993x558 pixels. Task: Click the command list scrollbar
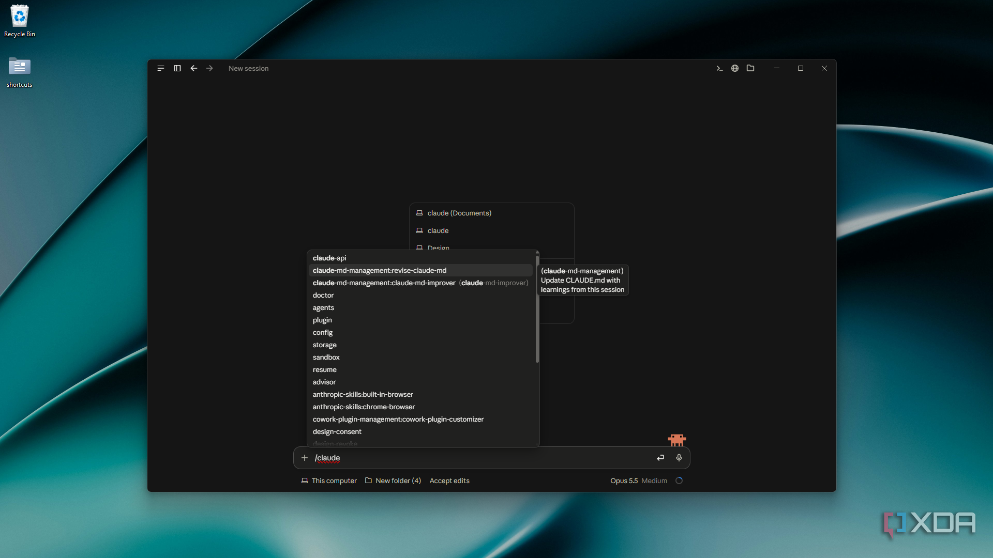pyautogui.click(x=537, y=308)
